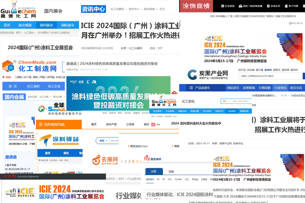305x203 pixels.
Task: Switch to the 国际展会 tab
Action: coord(68,25)
